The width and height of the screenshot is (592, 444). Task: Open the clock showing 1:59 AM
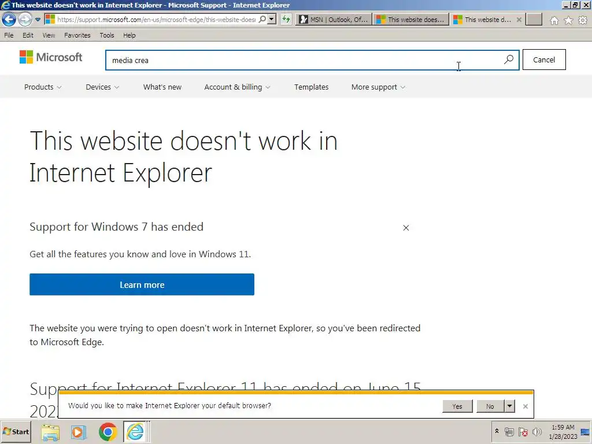point(563,431)
